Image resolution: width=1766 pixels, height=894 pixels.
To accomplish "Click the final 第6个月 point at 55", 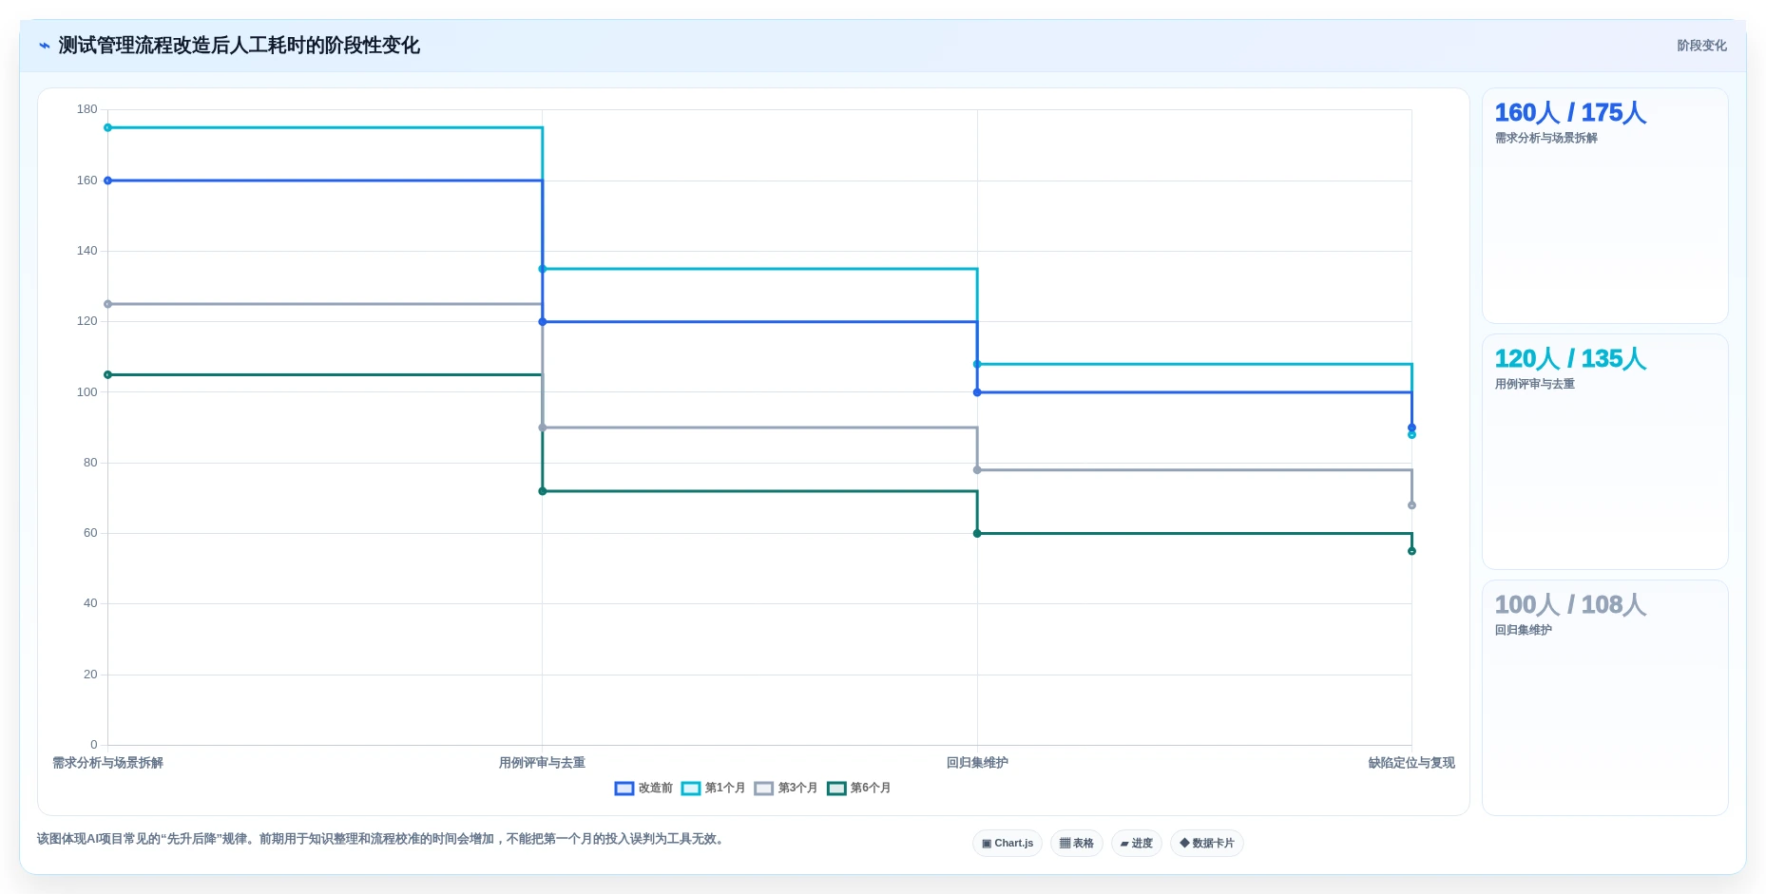I will tap(1411, 551).
